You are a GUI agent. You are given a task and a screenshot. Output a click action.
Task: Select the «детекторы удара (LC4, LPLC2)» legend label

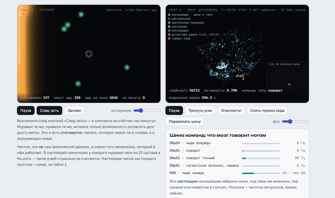pos(196,34)
